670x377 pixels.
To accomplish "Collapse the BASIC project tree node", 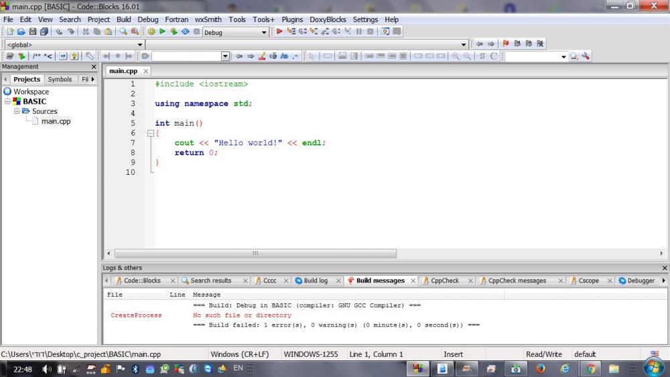I will (7, 101).
